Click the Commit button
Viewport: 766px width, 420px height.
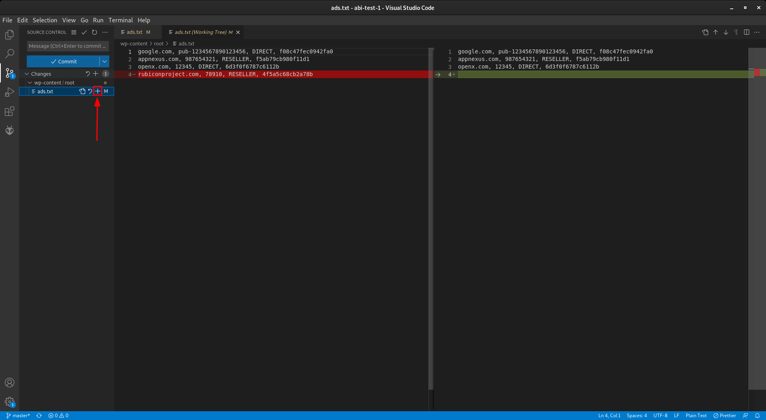[63, 61]
